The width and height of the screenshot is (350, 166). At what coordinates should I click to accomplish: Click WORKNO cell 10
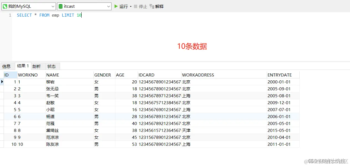pyautogui.click(x=31, y=144)
